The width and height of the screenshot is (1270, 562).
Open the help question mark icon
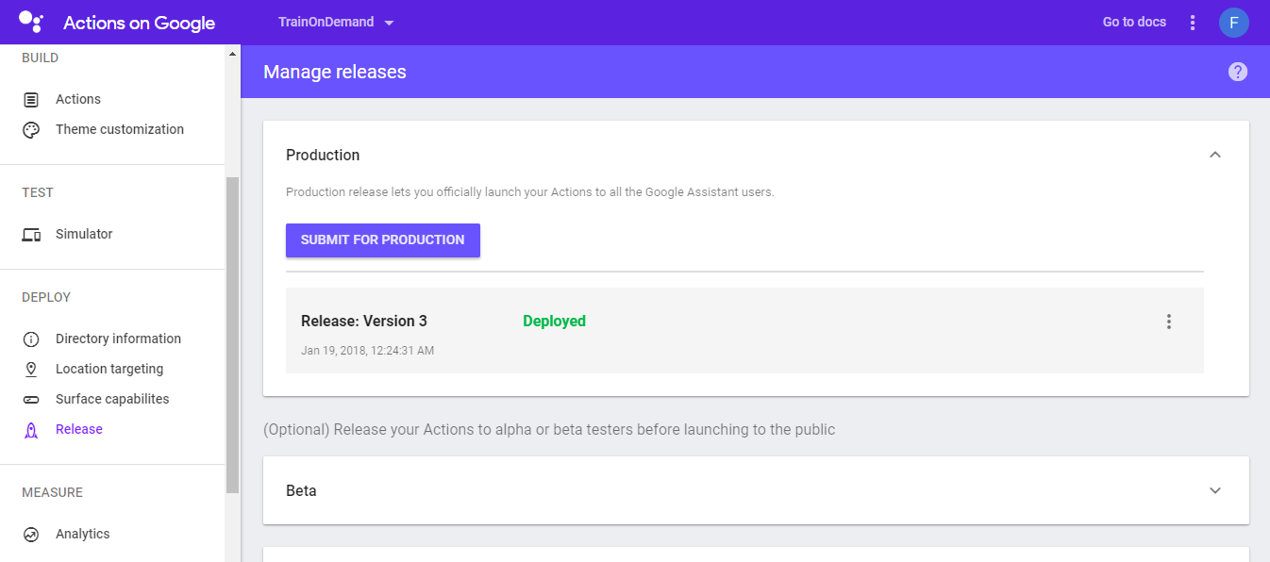(1238, 72)
